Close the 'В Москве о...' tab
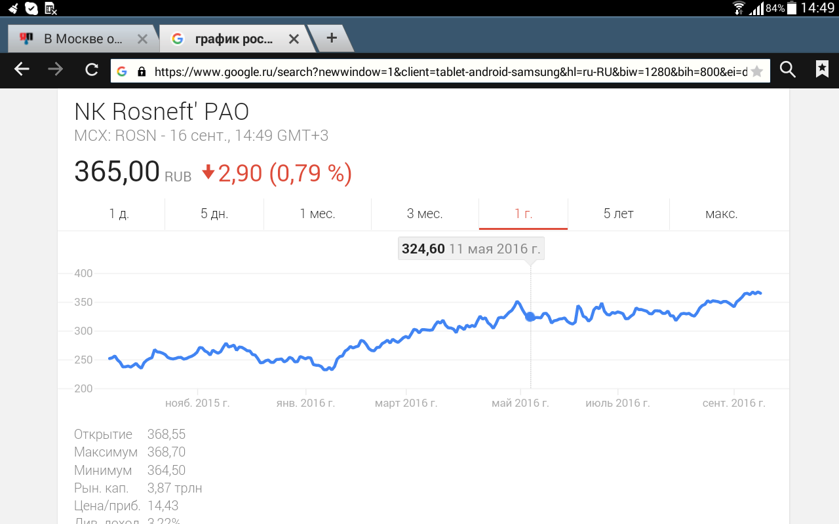The height and width of the screenshot is (524, 839). [x=142, y=39]
